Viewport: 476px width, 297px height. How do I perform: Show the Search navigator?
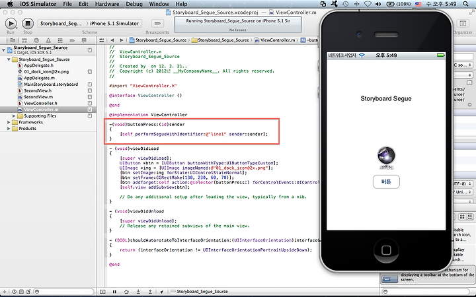point(36,40)
